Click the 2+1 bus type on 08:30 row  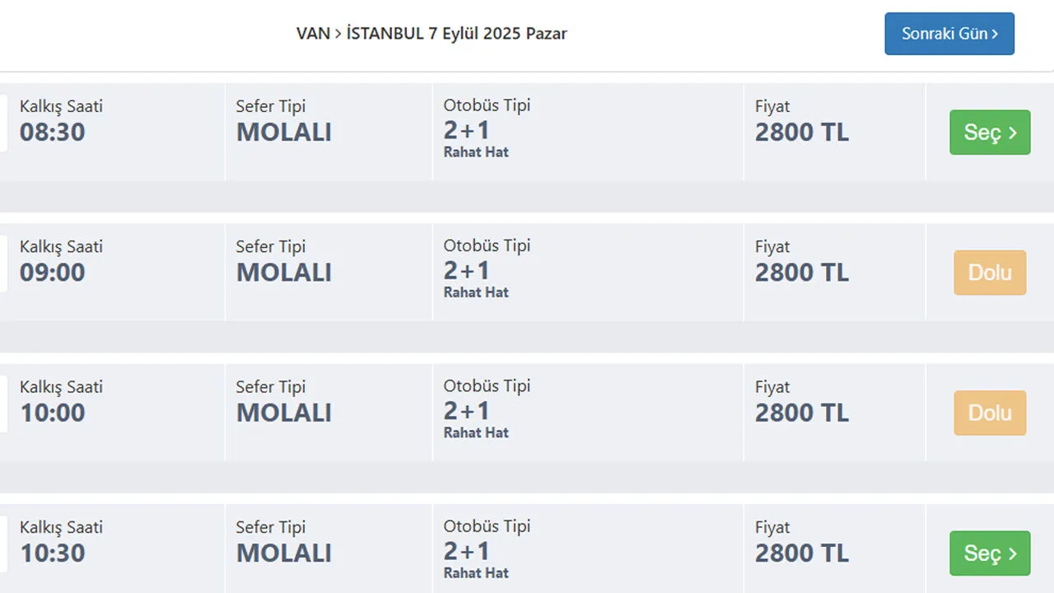[467, 130]
